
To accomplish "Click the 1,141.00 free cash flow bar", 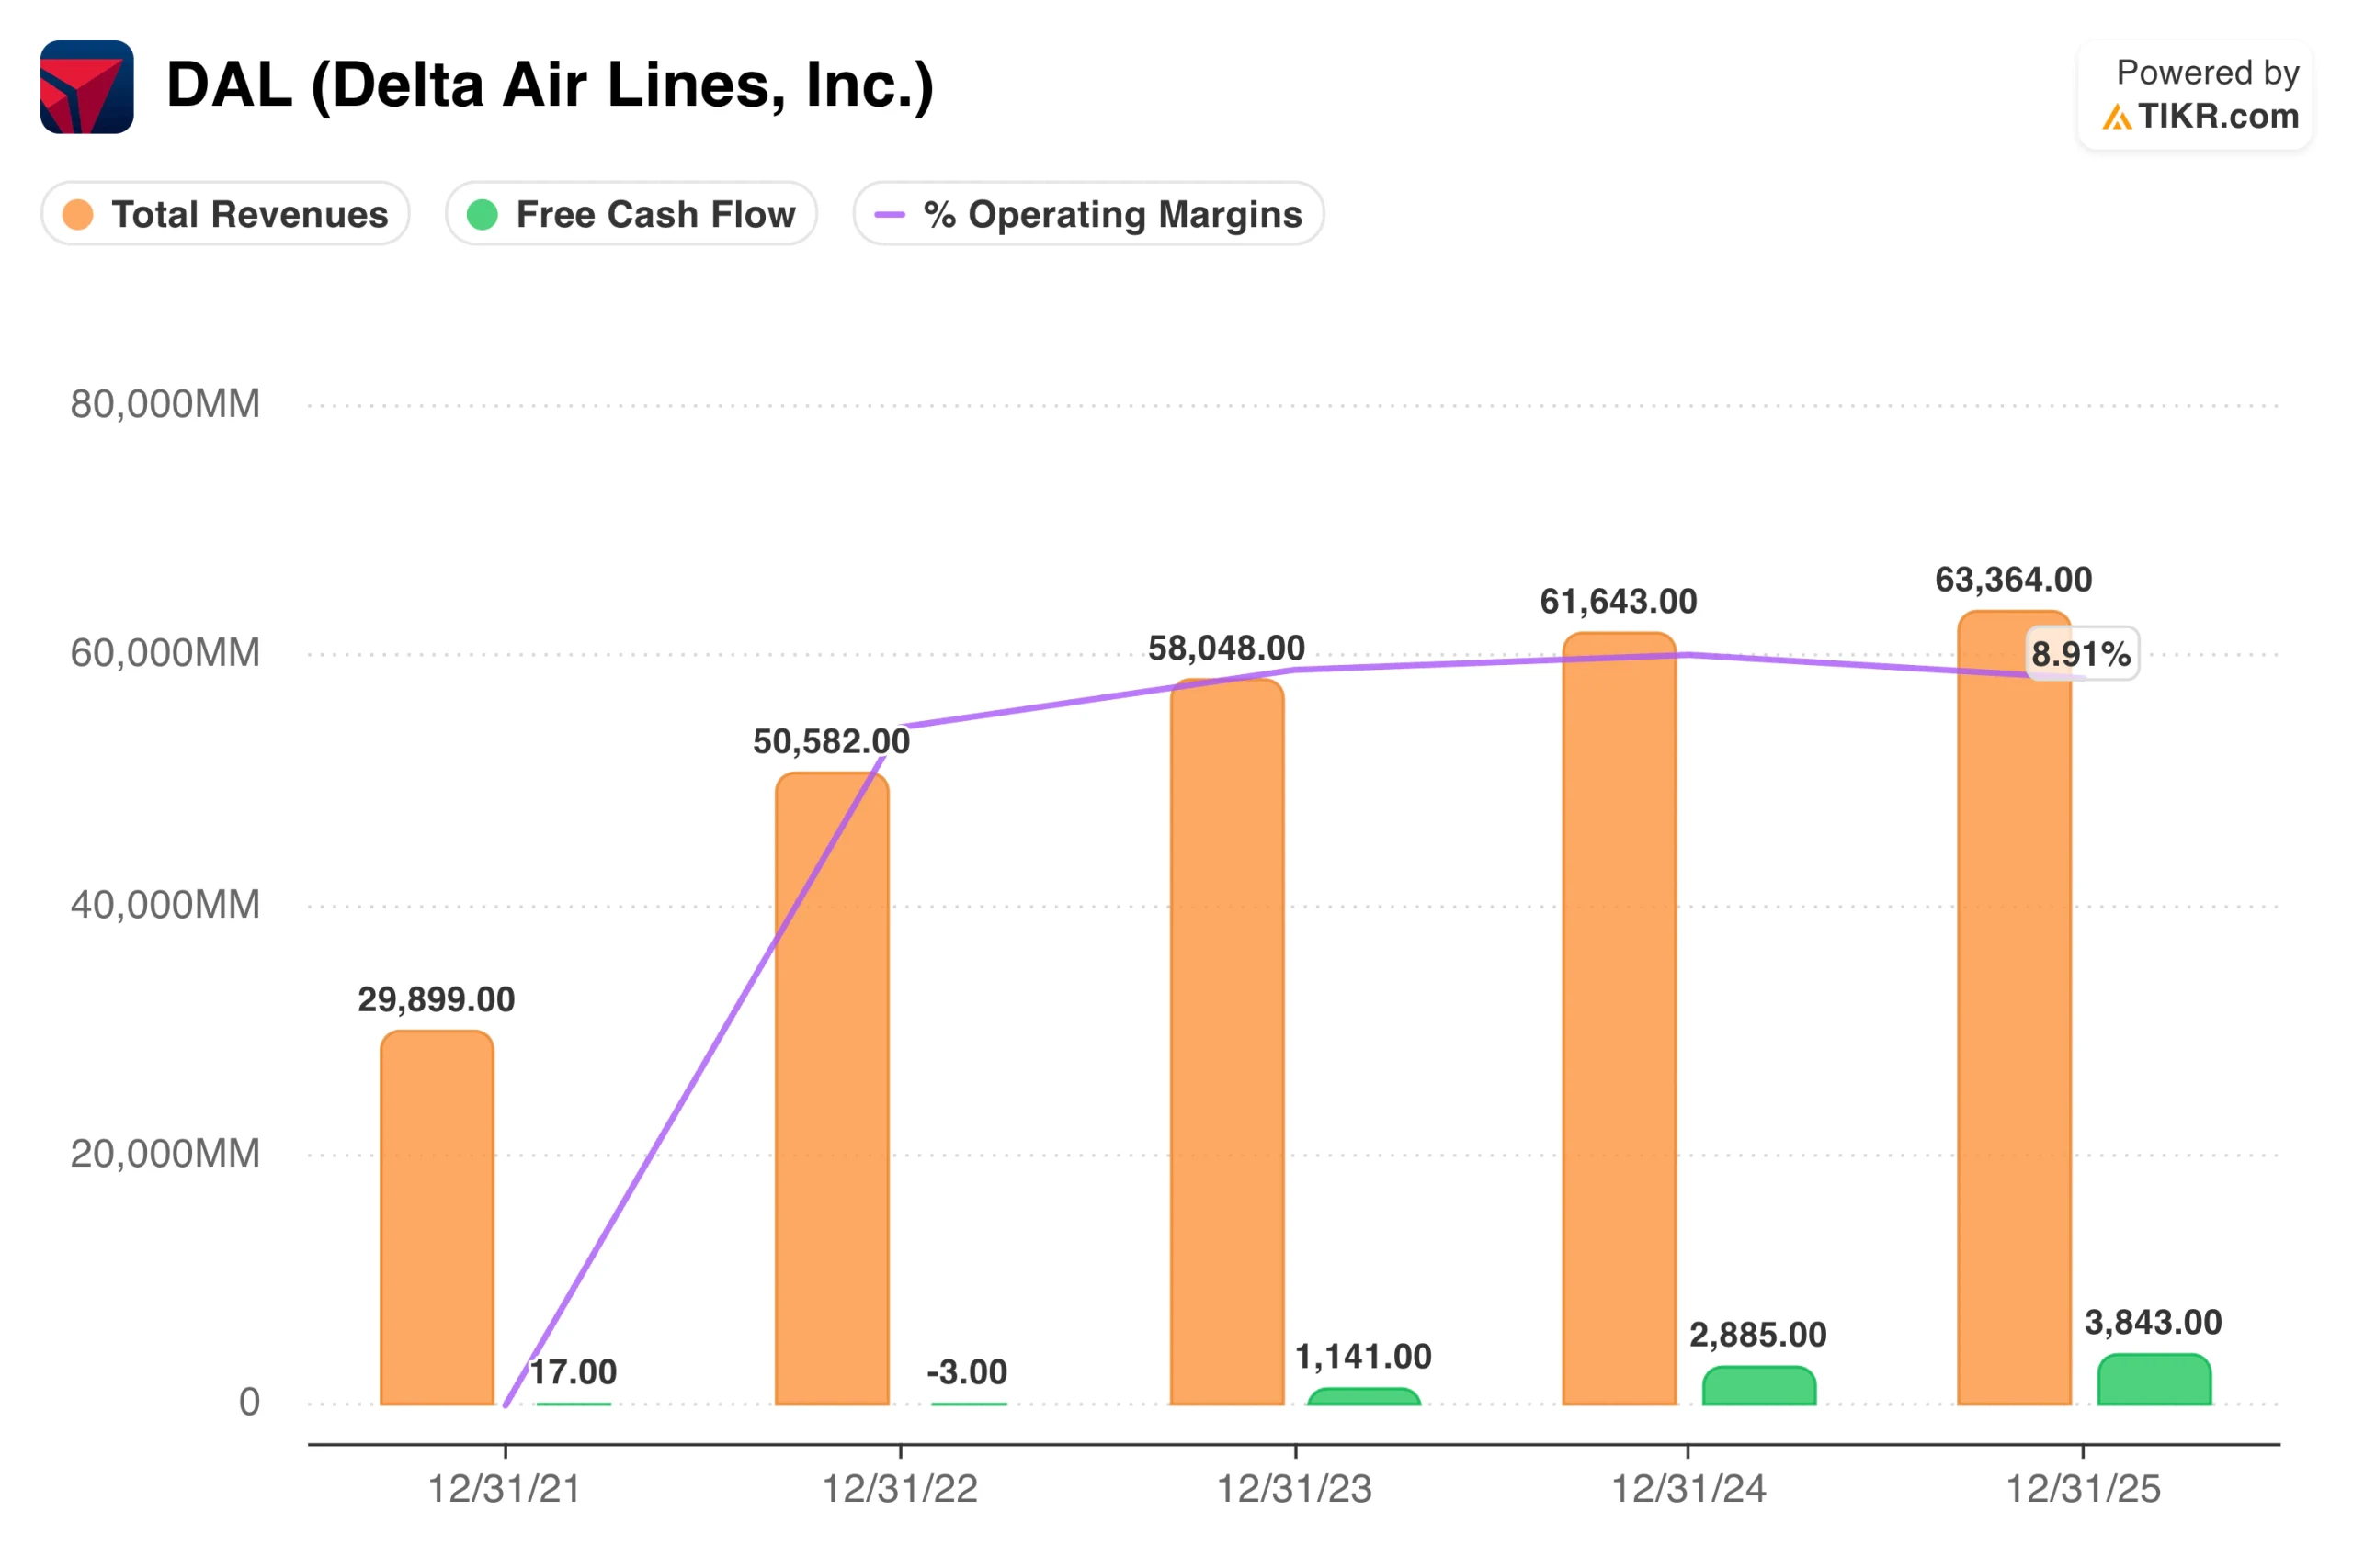I will [1364, 1397].
